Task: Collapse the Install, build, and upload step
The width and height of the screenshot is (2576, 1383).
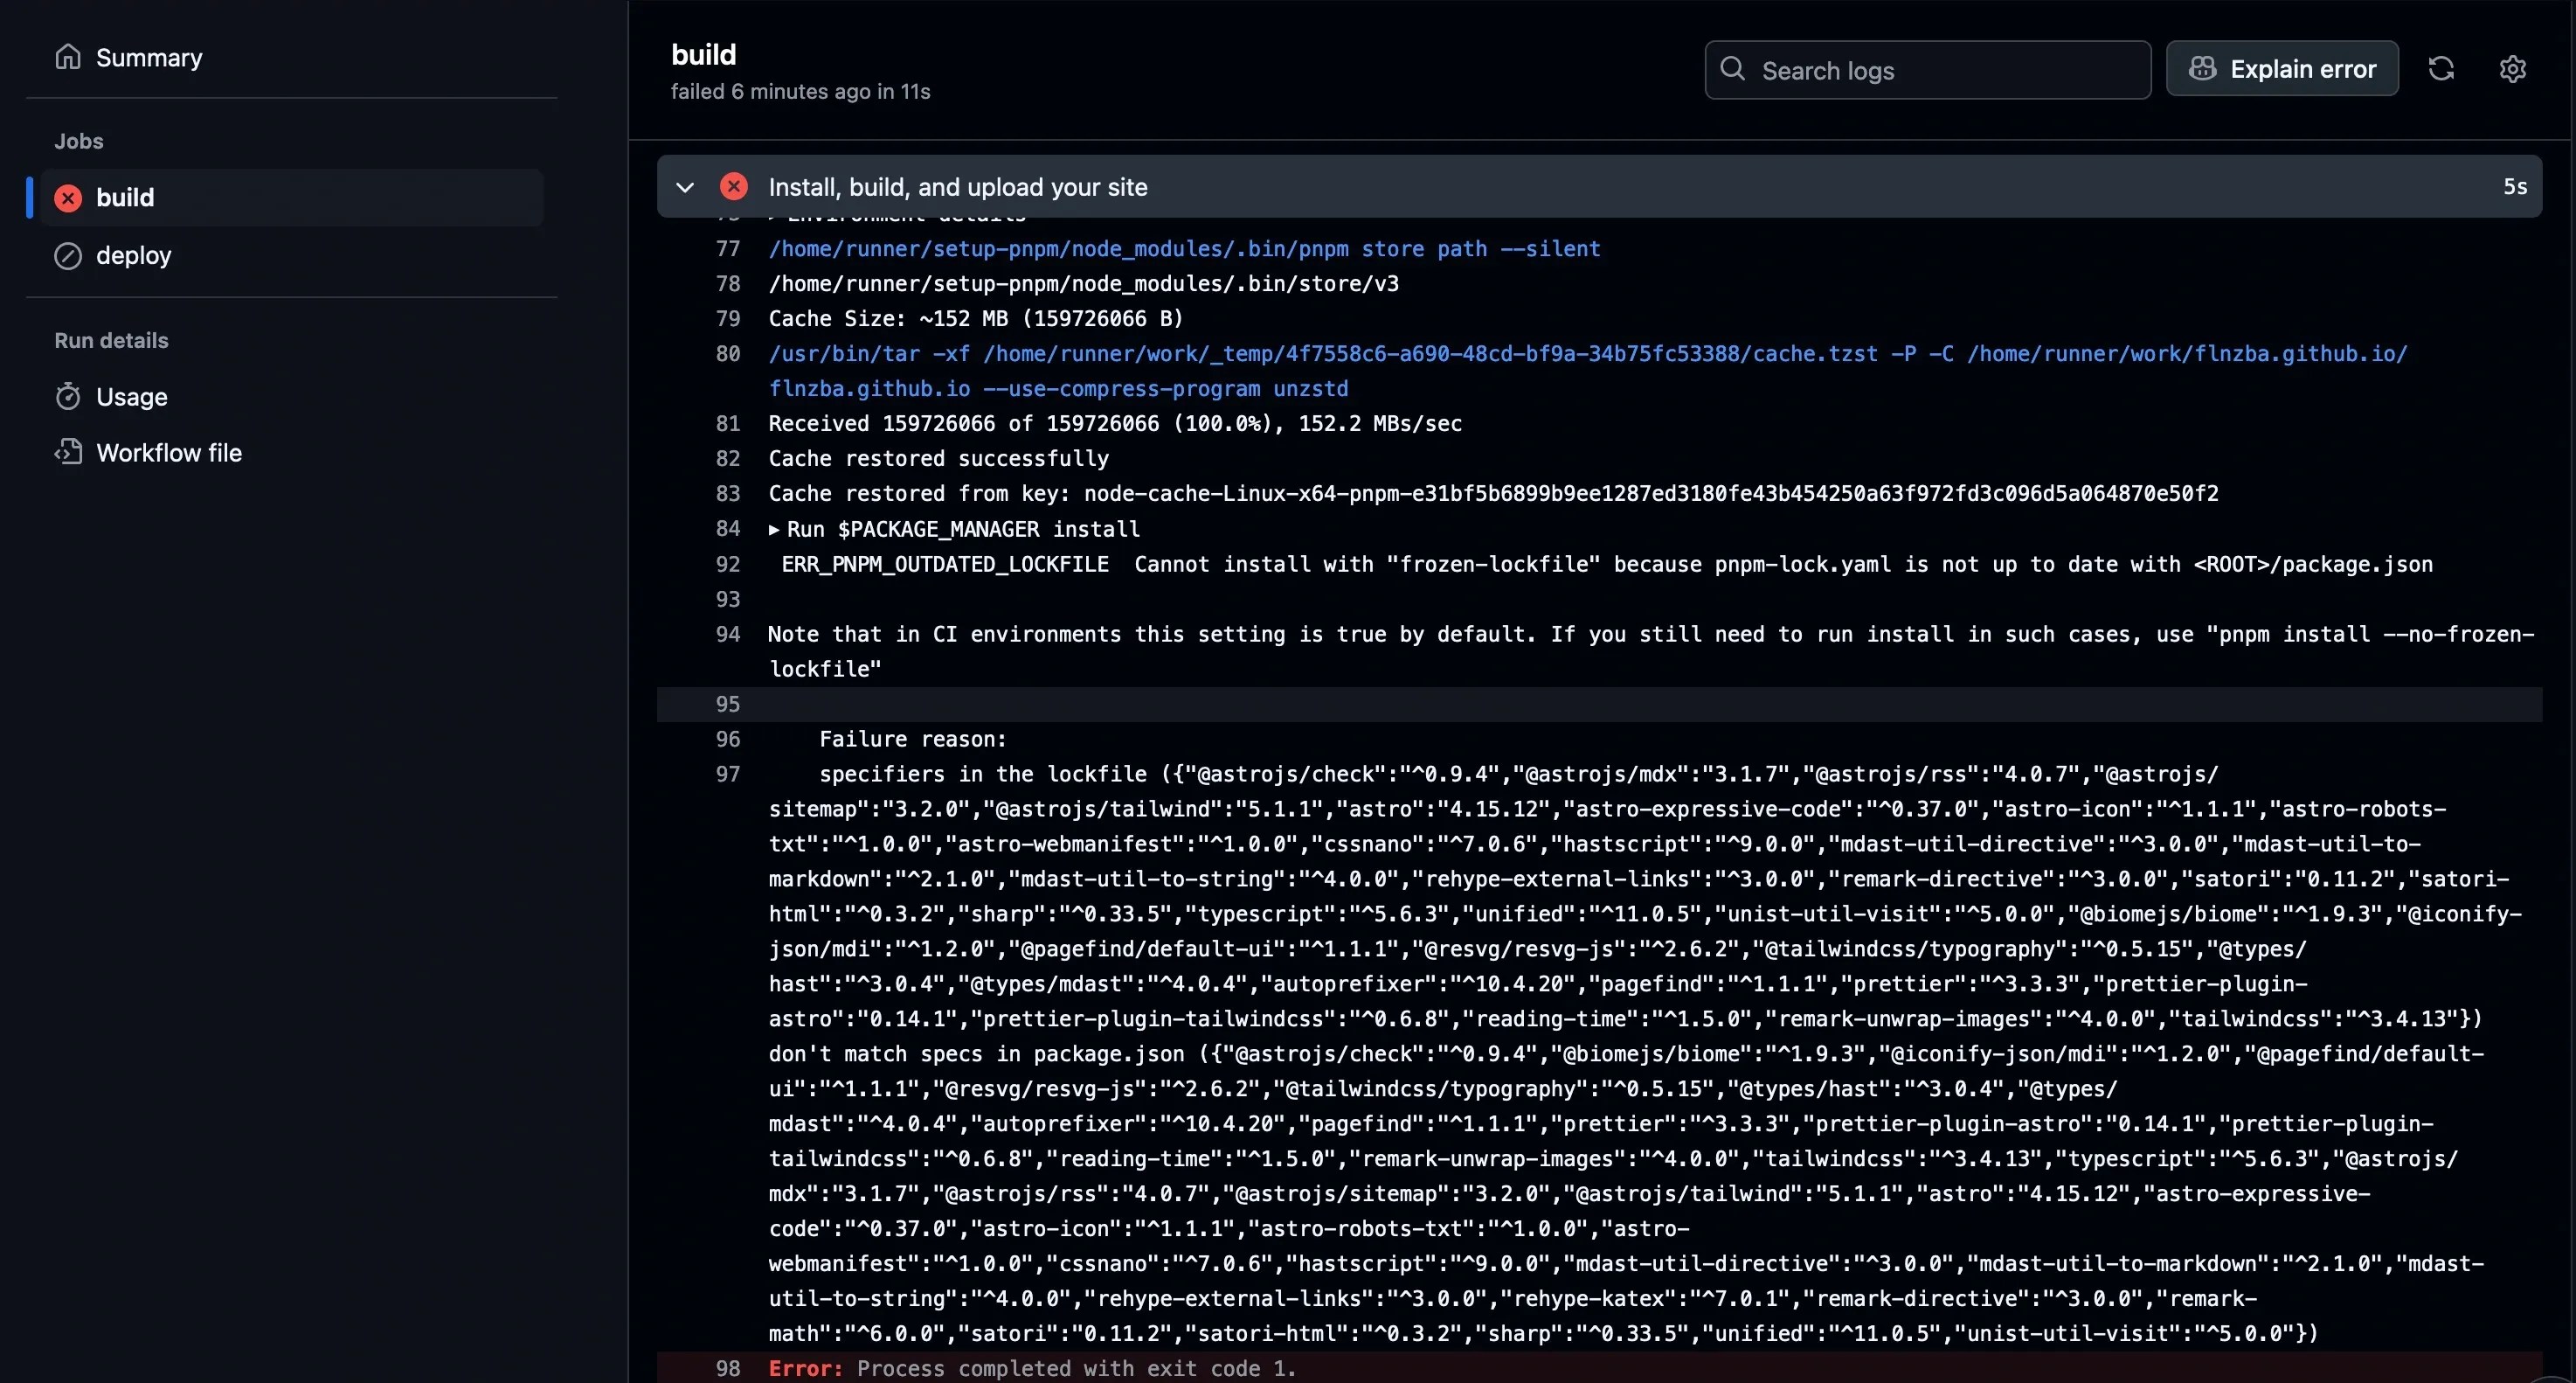Action: (x=685, y=187)
